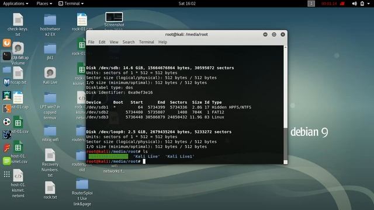This screenshot has height=210, width=374.
Task: Launch Armitage green-haired icon in dock
Action: tap(6, 96)
